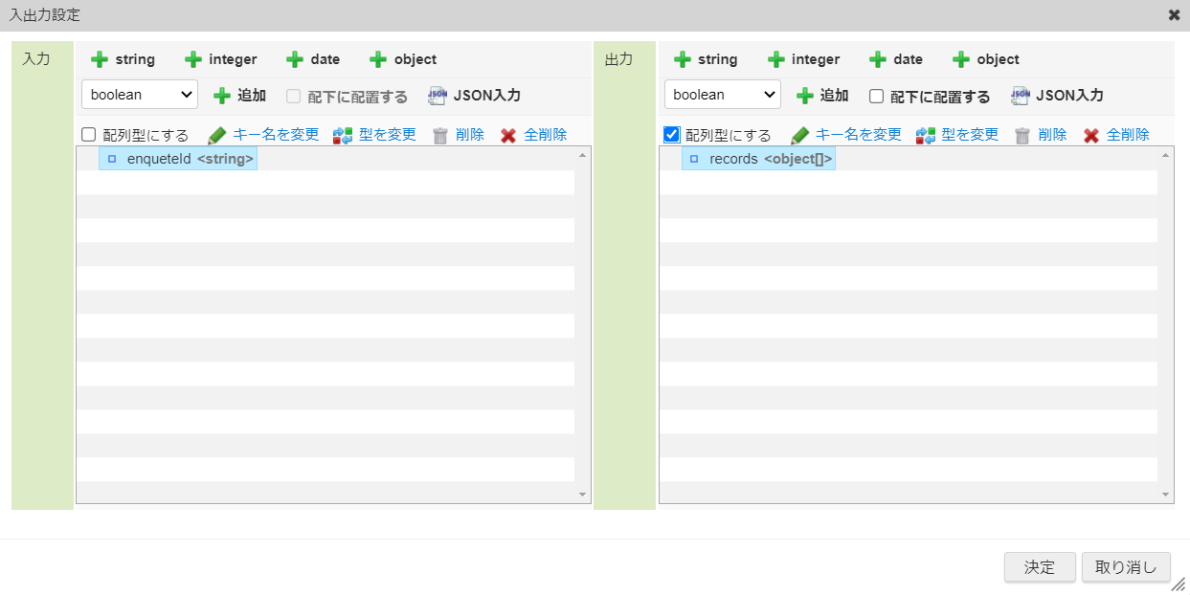Open JSON入力 for the 入力 panel
The width and height of the screenshot is (1190, 595).
474,96
